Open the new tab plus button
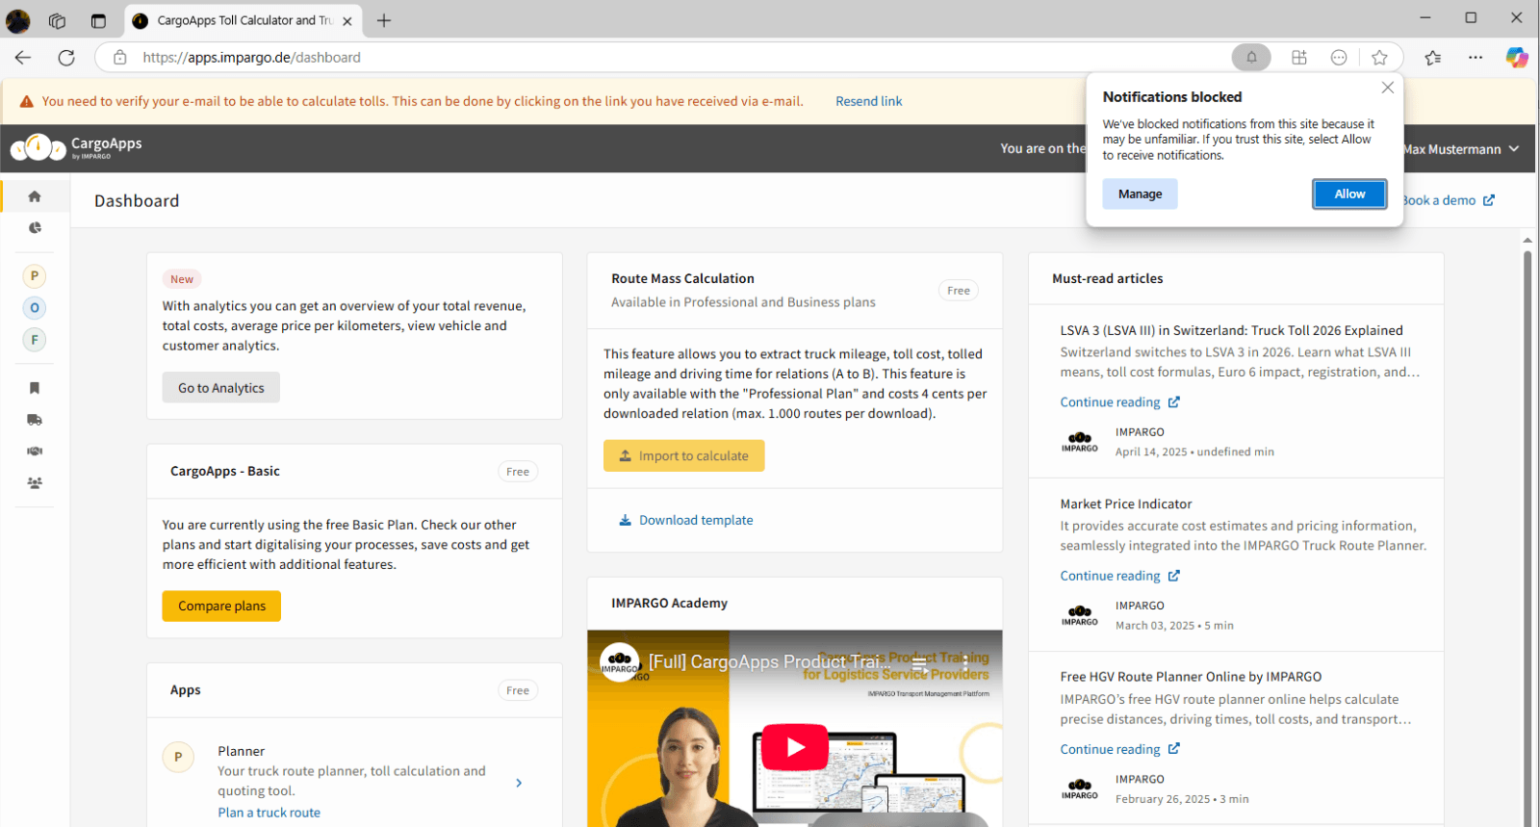Image resolution: width=1540 pixels, height=827 pixels. 384,20
